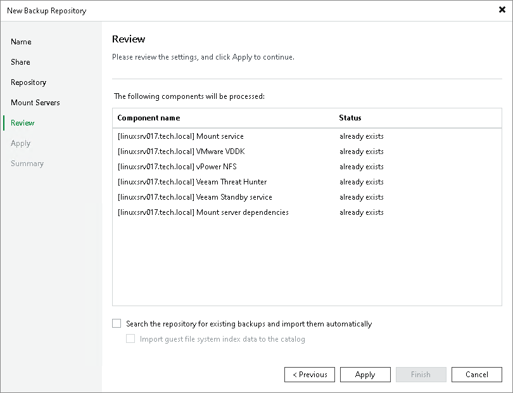
Task: Open the Repository wizard step
Action: (28, 82)
